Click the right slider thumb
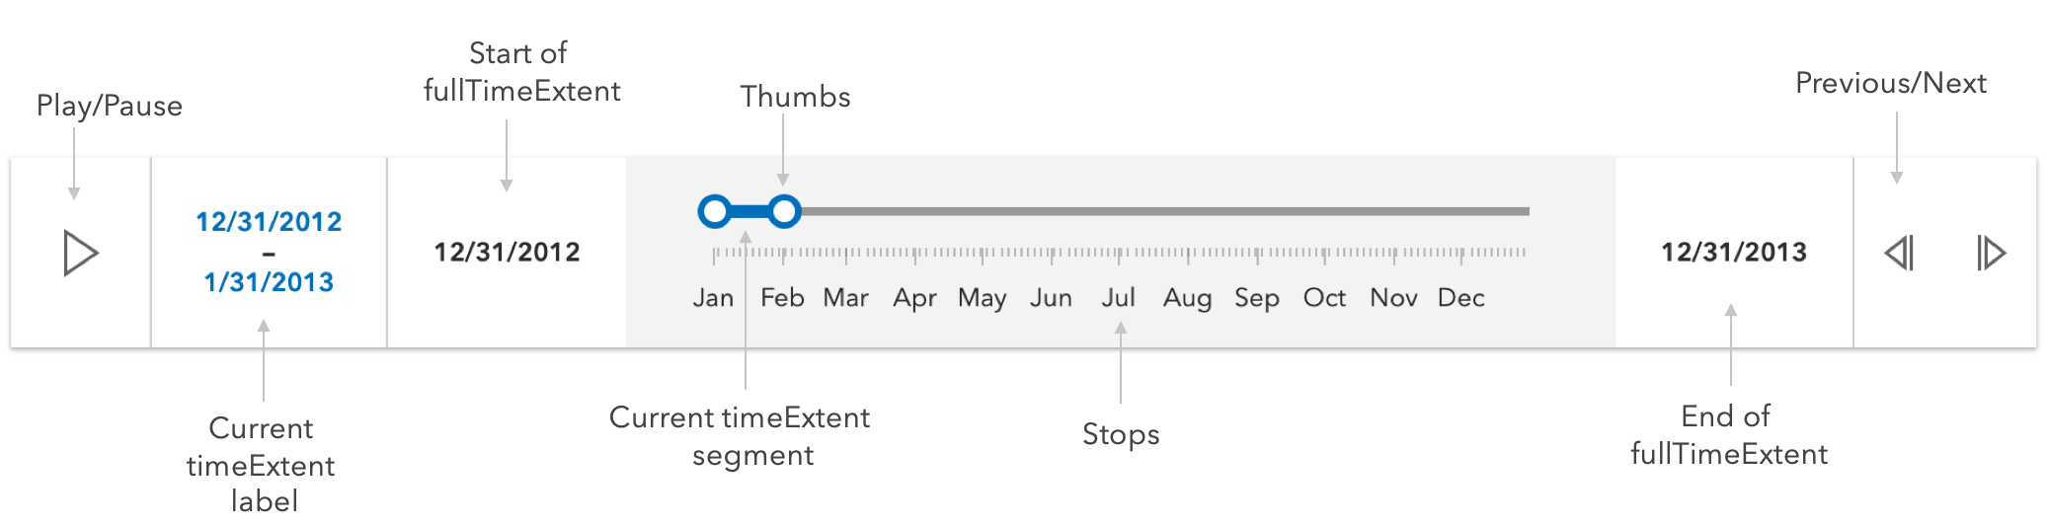The image size is (2048, 527). coord(784,211)
